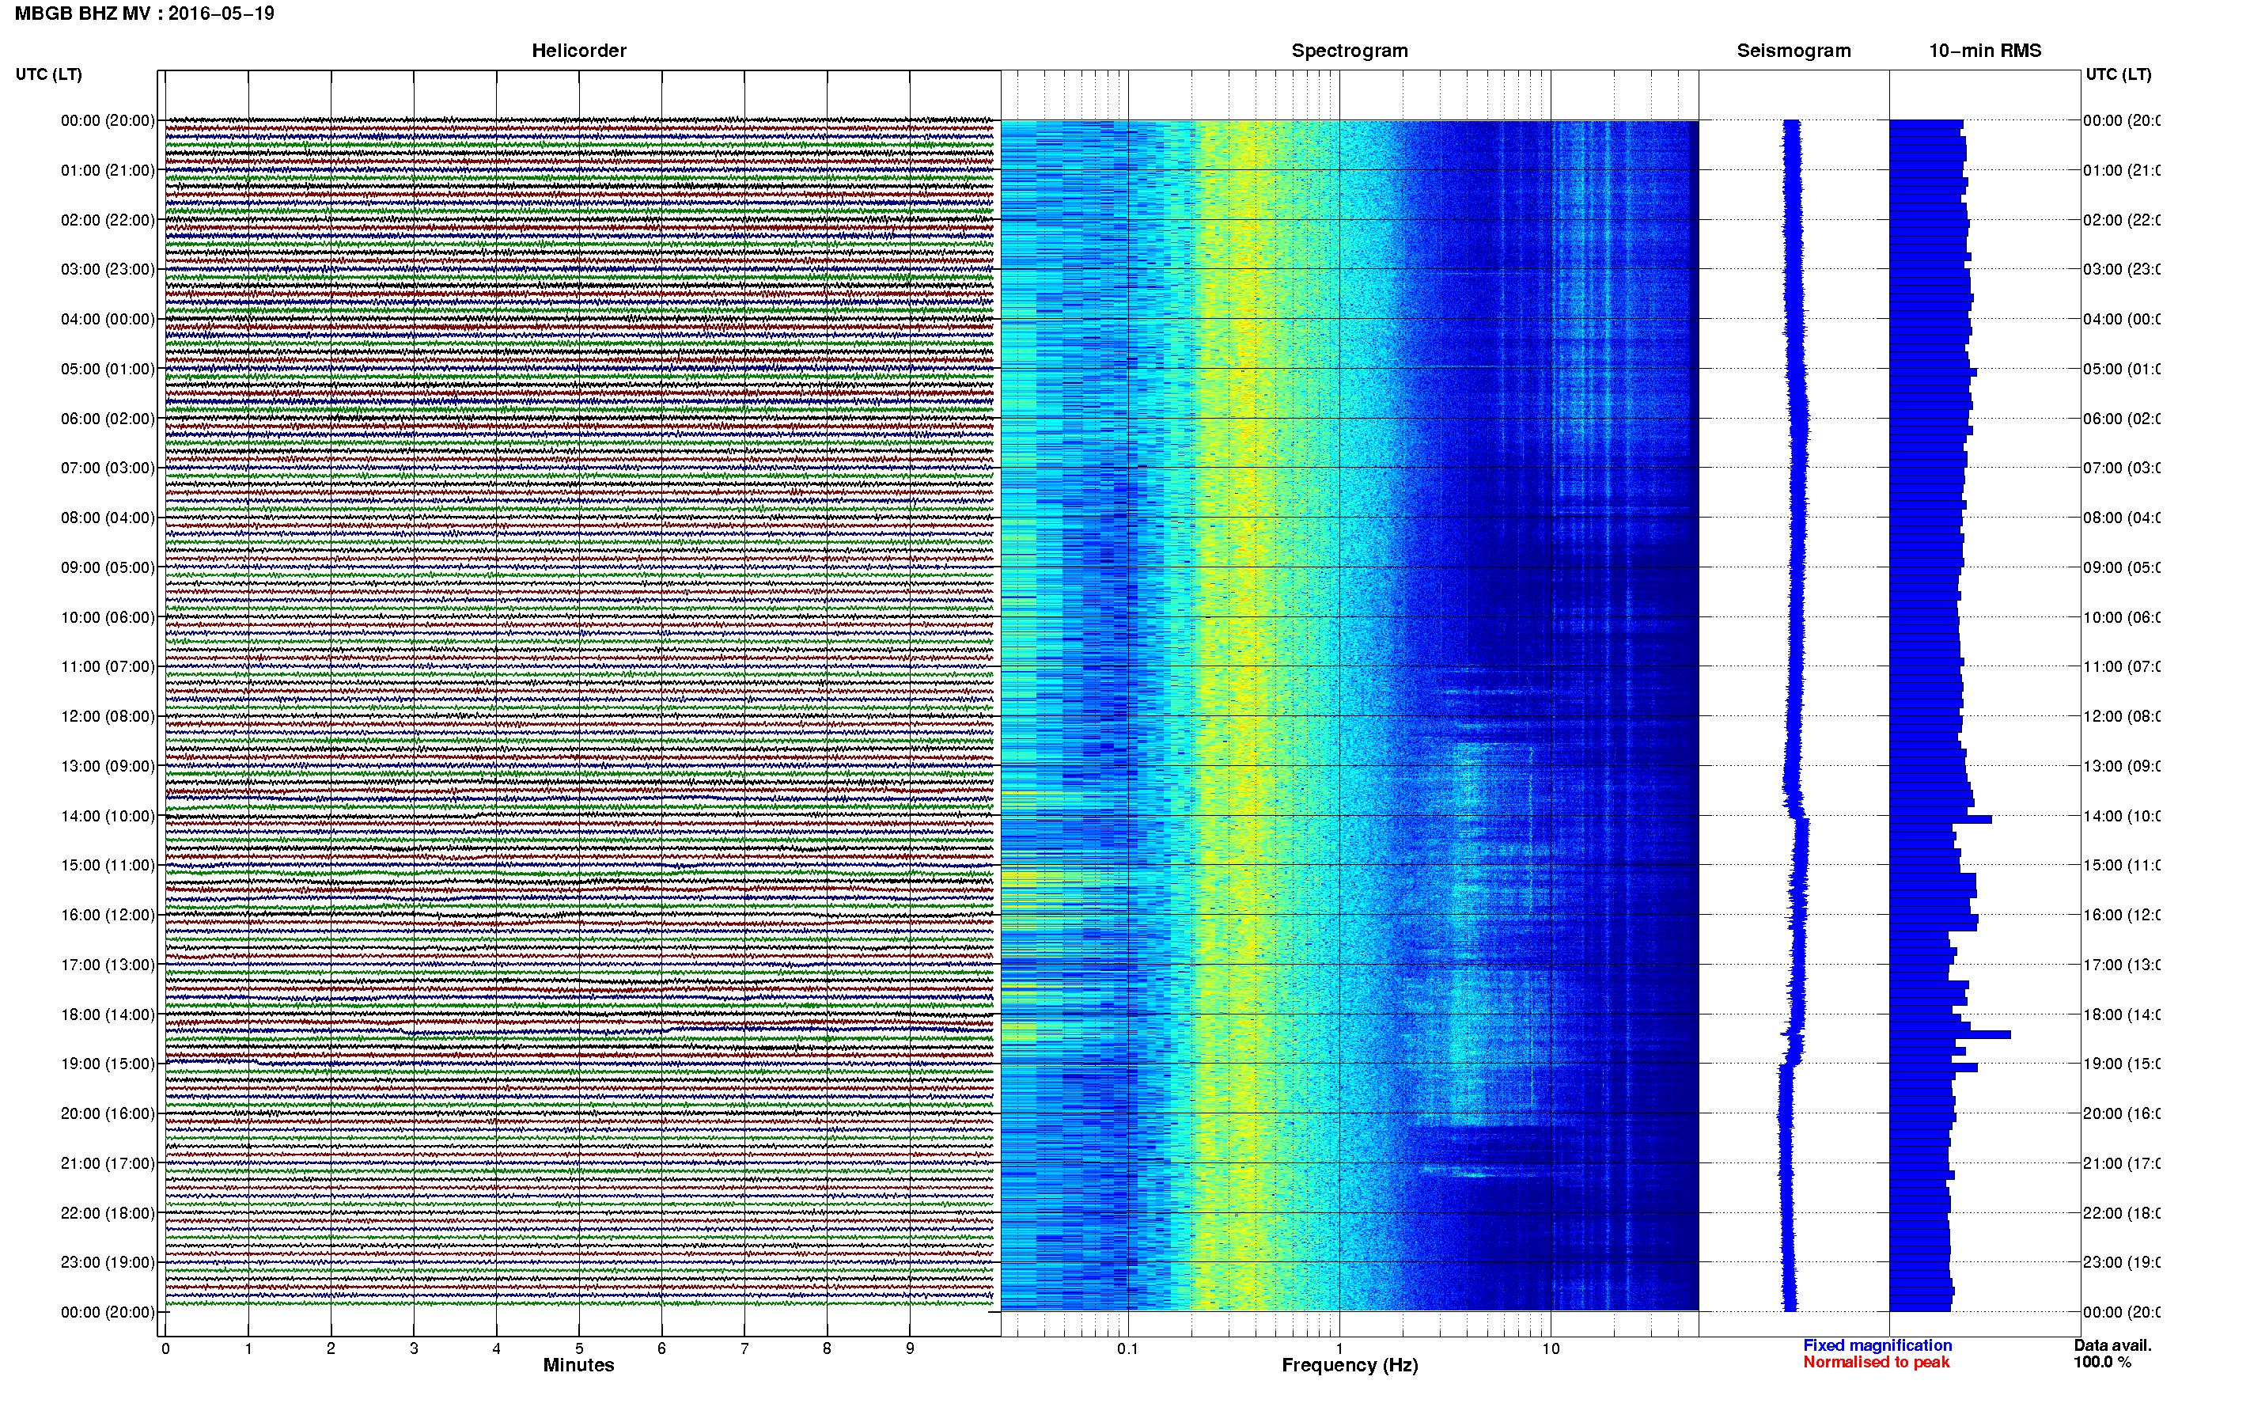This screenshot has height=1407, width=2250.
Task: Click the left axis label "09:00 (05:00)"
Action: [x=108, y=567]
